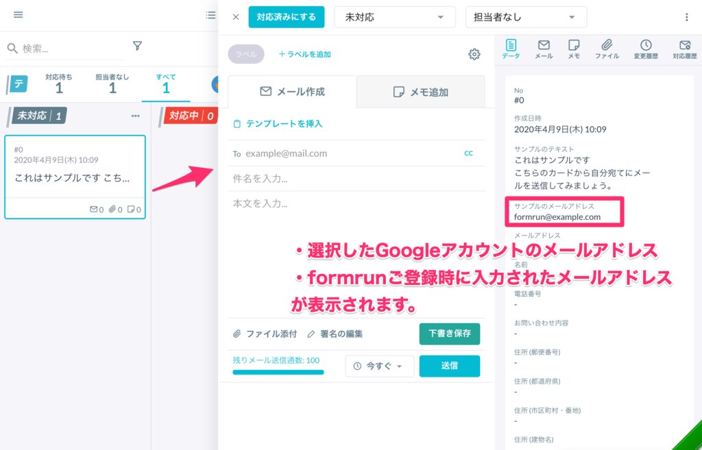Click in the 検索 search field
Viewport: 702px width, 450px height.
coord(65,49)
